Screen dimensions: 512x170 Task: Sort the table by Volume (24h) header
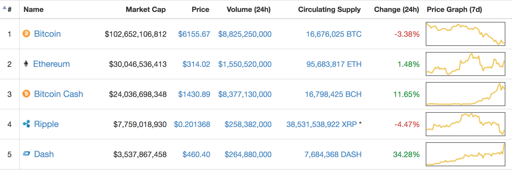(x=249, y=9)
